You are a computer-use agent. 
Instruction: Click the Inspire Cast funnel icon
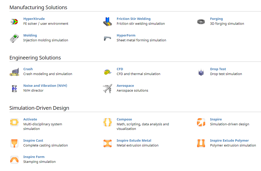pos(14,143)
